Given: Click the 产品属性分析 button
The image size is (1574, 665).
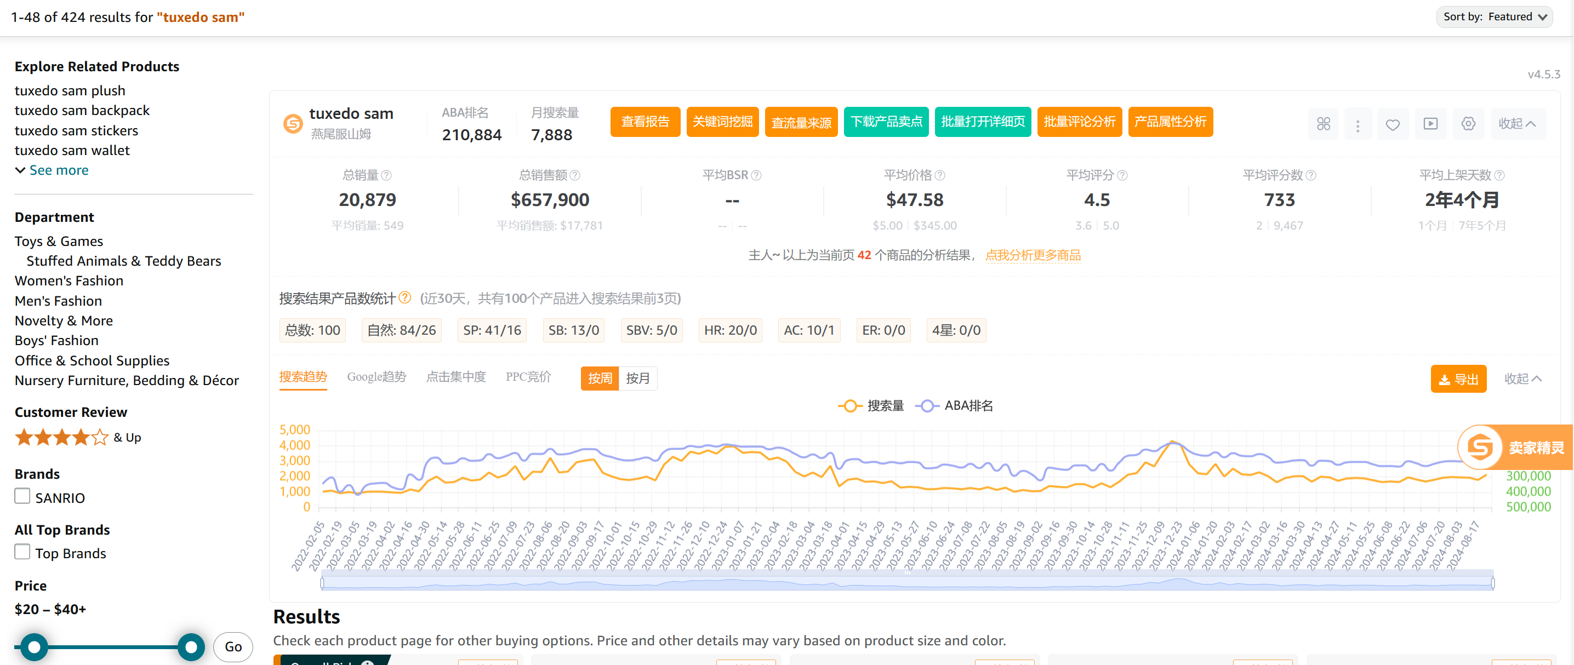Looking at the screenshot, I should tap(1170, 122).
